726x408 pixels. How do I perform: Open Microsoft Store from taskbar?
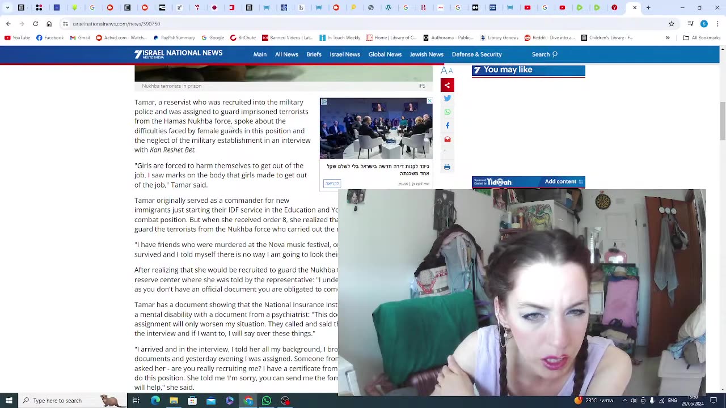click(x=192, y=401)
